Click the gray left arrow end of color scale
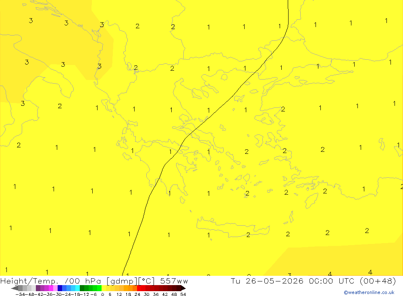 [x=15, y=288]
